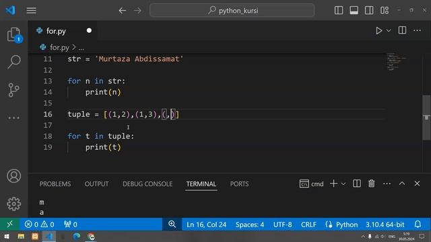Run the Python file with play button
The image size is (431, 242).
378,30
